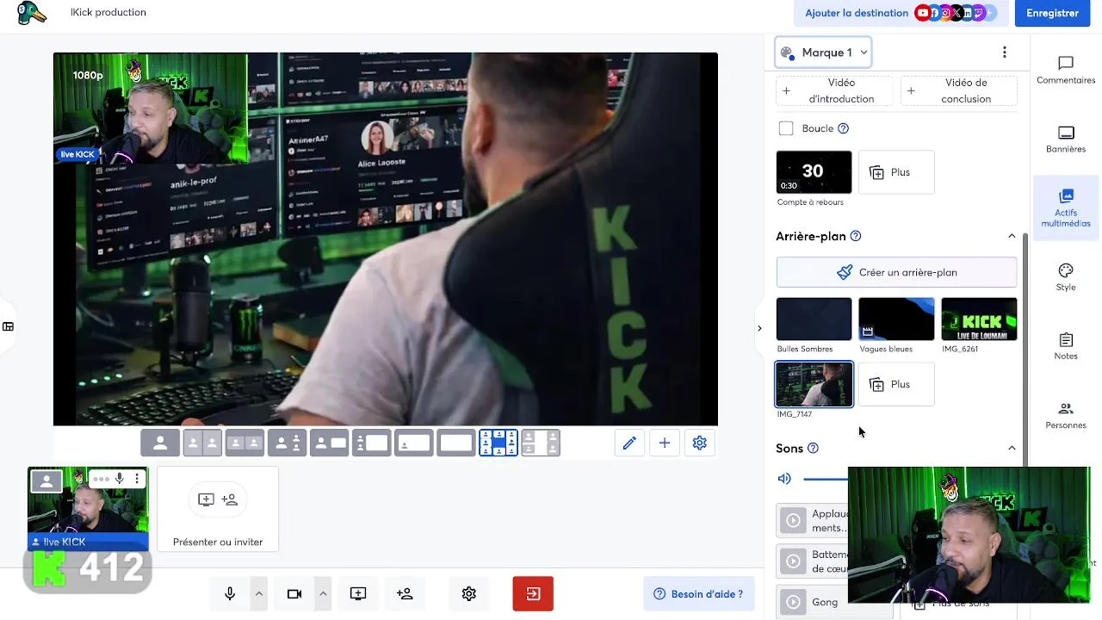This screenshot has height=620, width=1102.
Task: Expand microphone options chevron
Action: [258, 594]
